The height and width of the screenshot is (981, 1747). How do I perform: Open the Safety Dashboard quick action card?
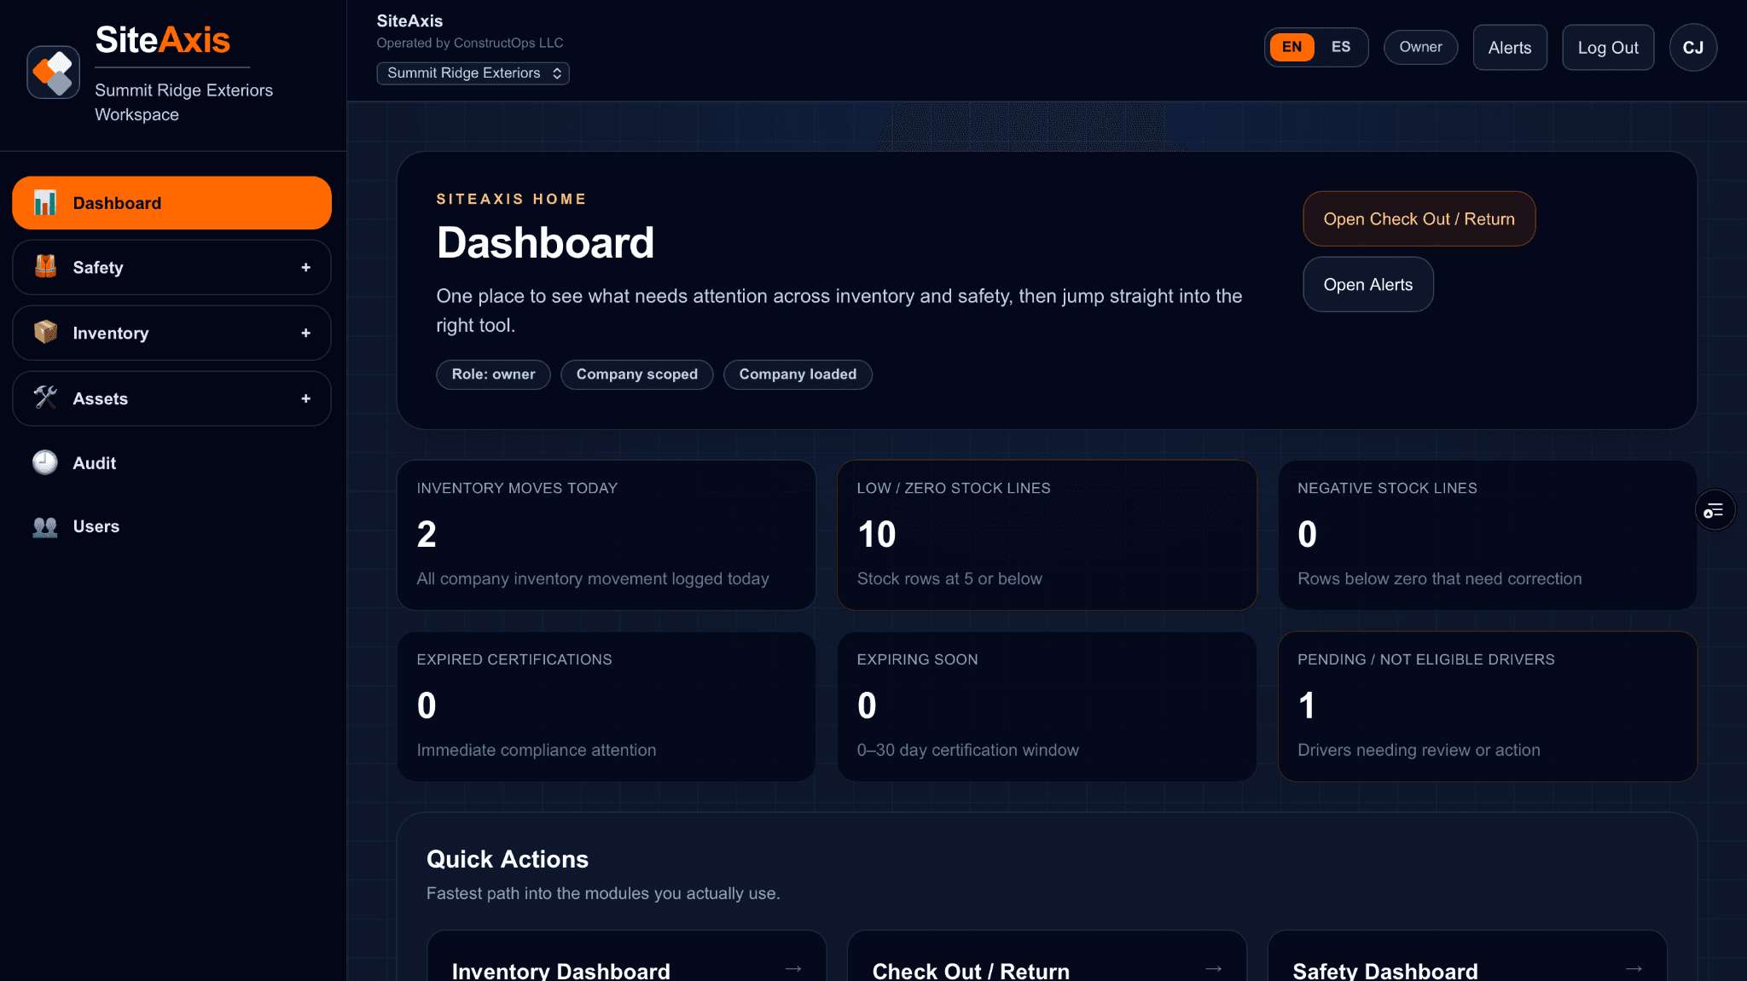[1467, 956]
